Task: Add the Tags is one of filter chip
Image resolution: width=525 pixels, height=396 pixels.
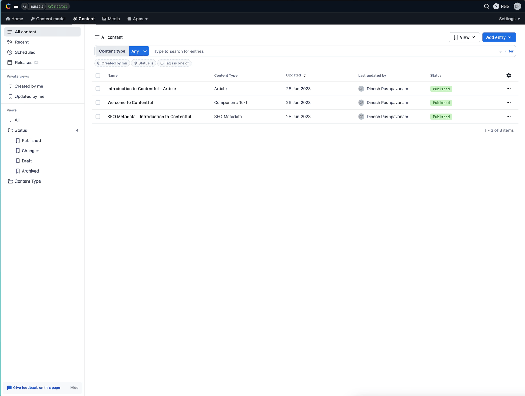Action: [175, 63]
